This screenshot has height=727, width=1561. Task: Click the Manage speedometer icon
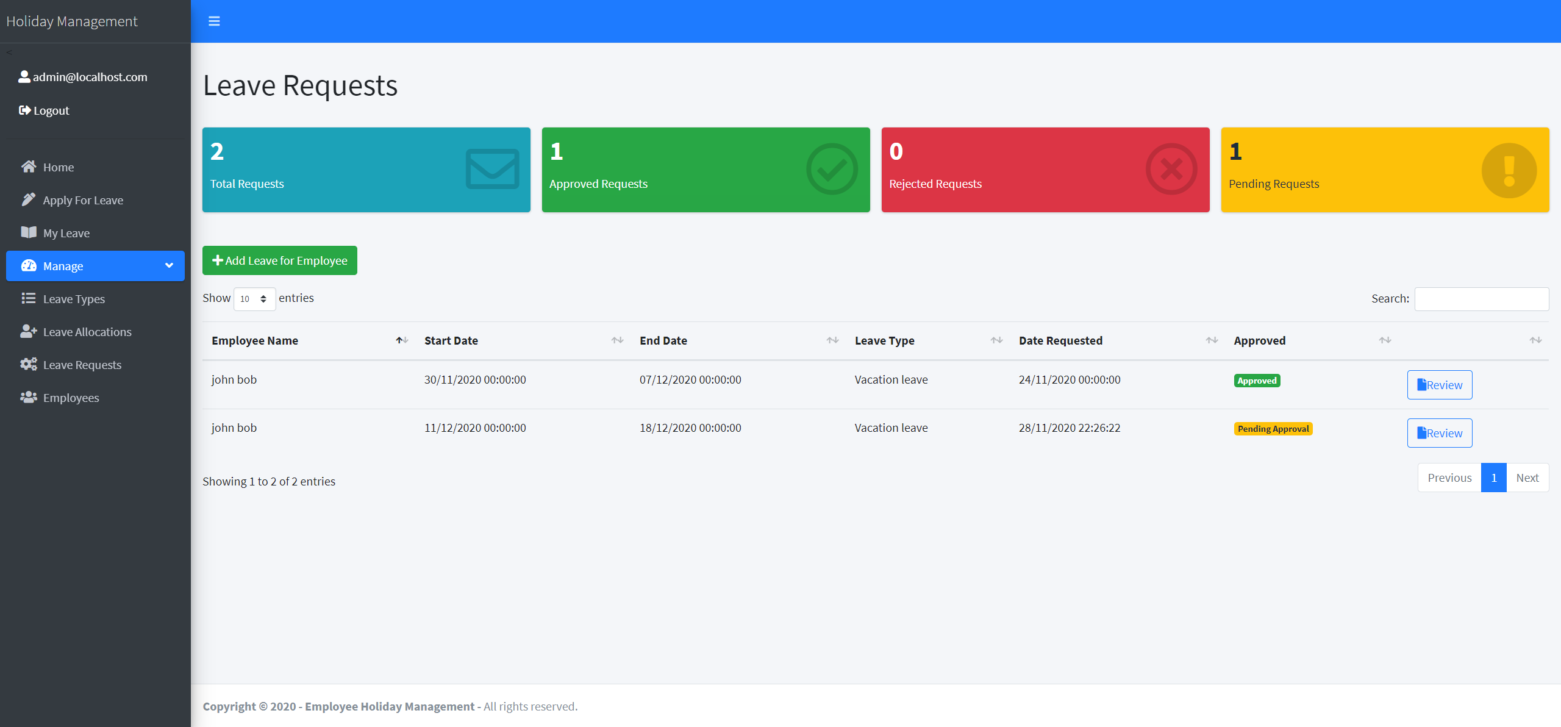pos(29,265)
